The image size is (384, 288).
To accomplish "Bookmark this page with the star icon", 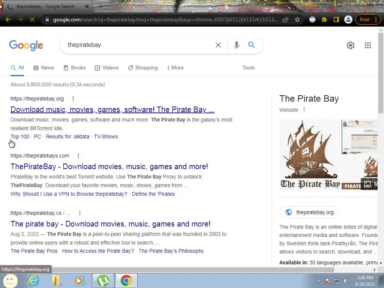I will tap(297, 19).
